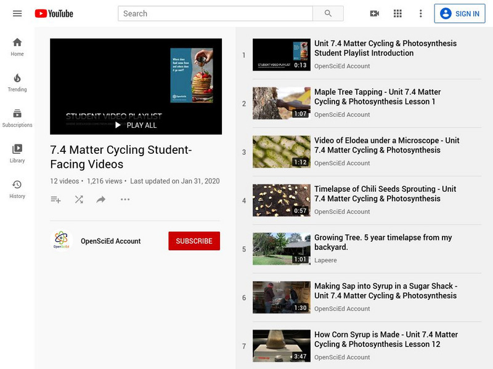Open the YouTube hamburger menu

point(17,13)
